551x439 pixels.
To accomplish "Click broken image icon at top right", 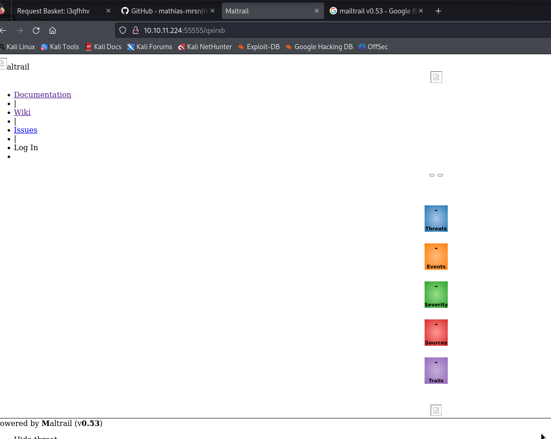I will coord(436,77).
